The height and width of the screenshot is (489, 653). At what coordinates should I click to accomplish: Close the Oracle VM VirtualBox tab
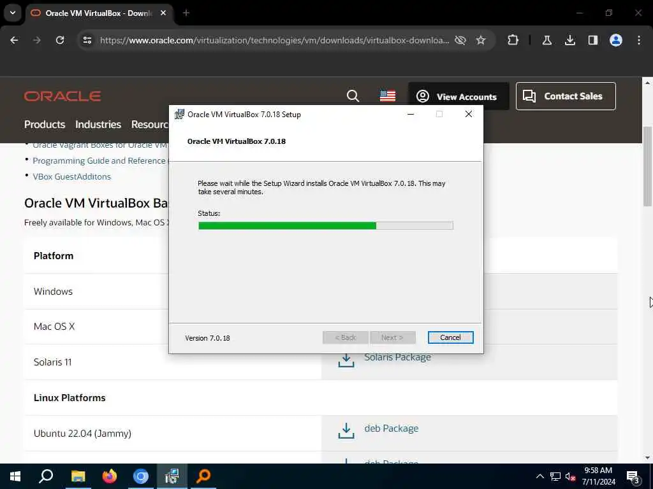(163, 13)
